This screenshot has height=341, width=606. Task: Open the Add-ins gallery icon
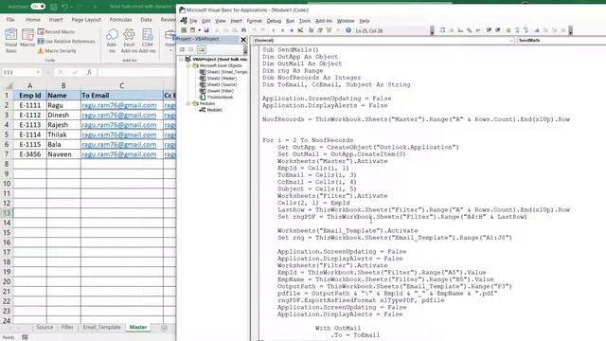click(x=112, y=40)
